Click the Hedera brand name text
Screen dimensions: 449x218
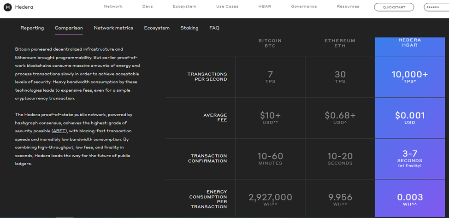tap(24, 7)
